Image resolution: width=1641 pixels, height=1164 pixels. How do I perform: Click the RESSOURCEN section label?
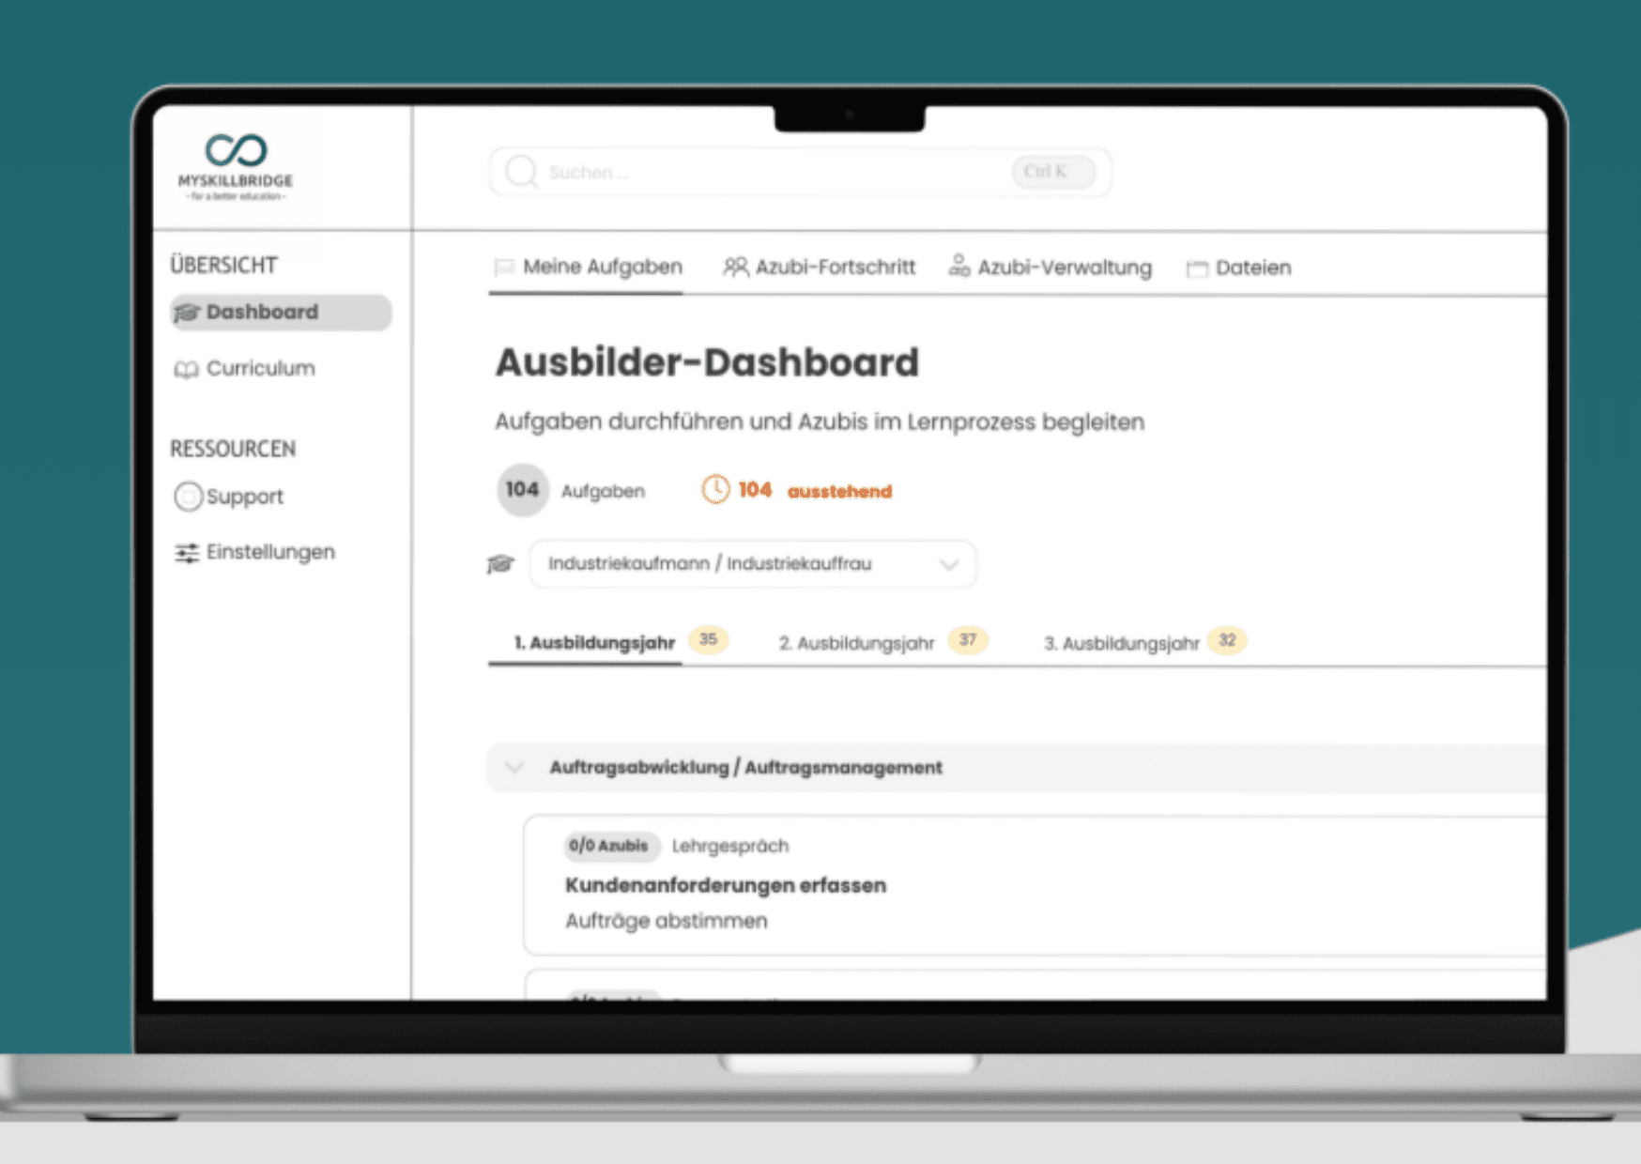(233, 449)
